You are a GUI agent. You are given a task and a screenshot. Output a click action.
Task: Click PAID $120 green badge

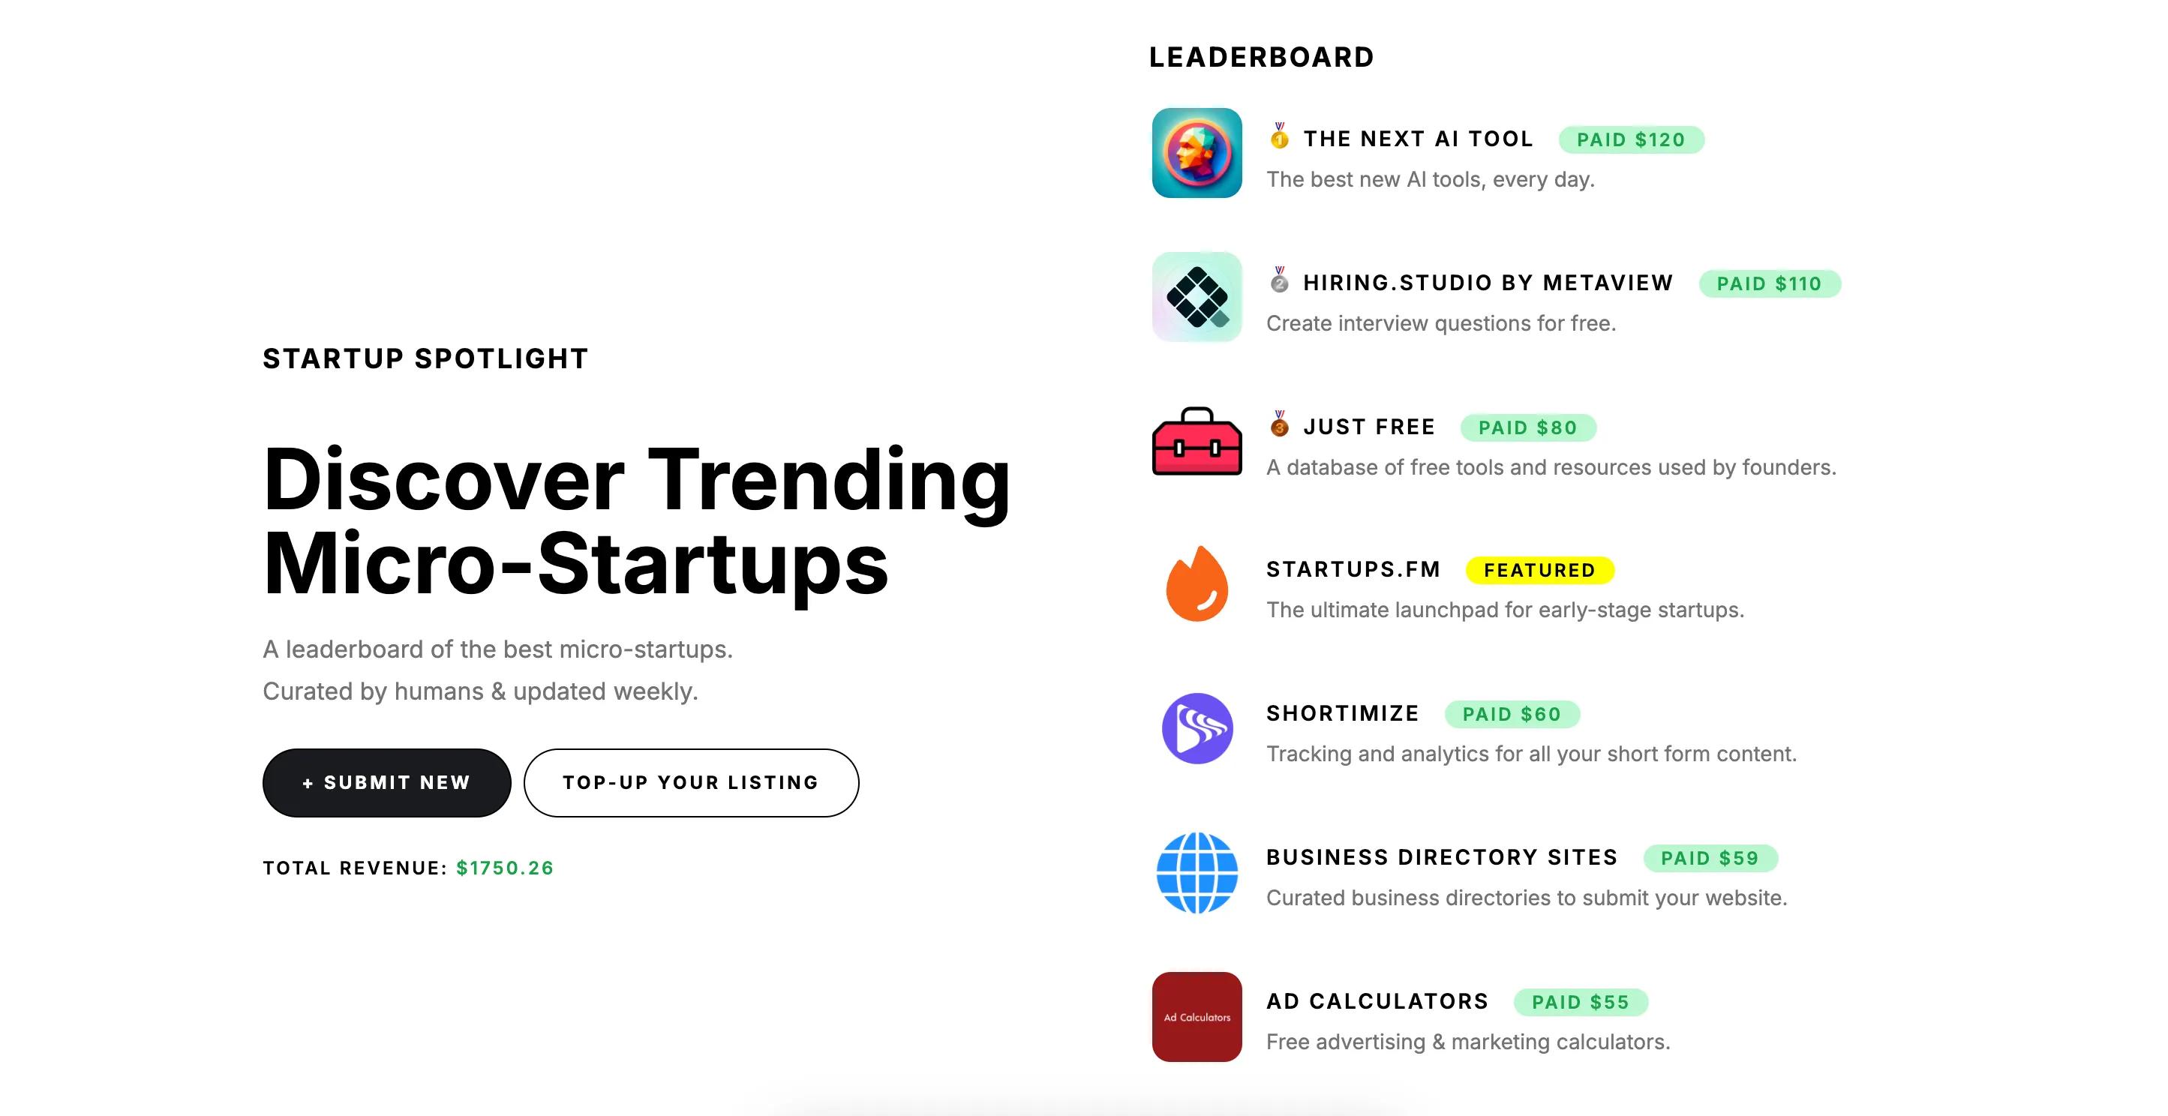[x=1630, y=138]
